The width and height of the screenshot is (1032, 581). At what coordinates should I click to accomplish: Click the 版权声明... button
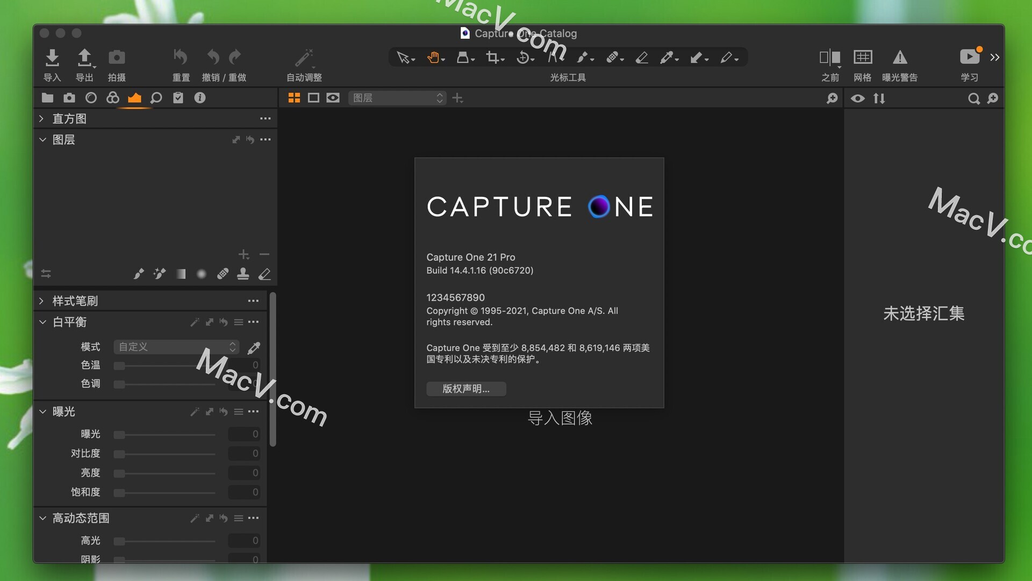click(465, 388)
